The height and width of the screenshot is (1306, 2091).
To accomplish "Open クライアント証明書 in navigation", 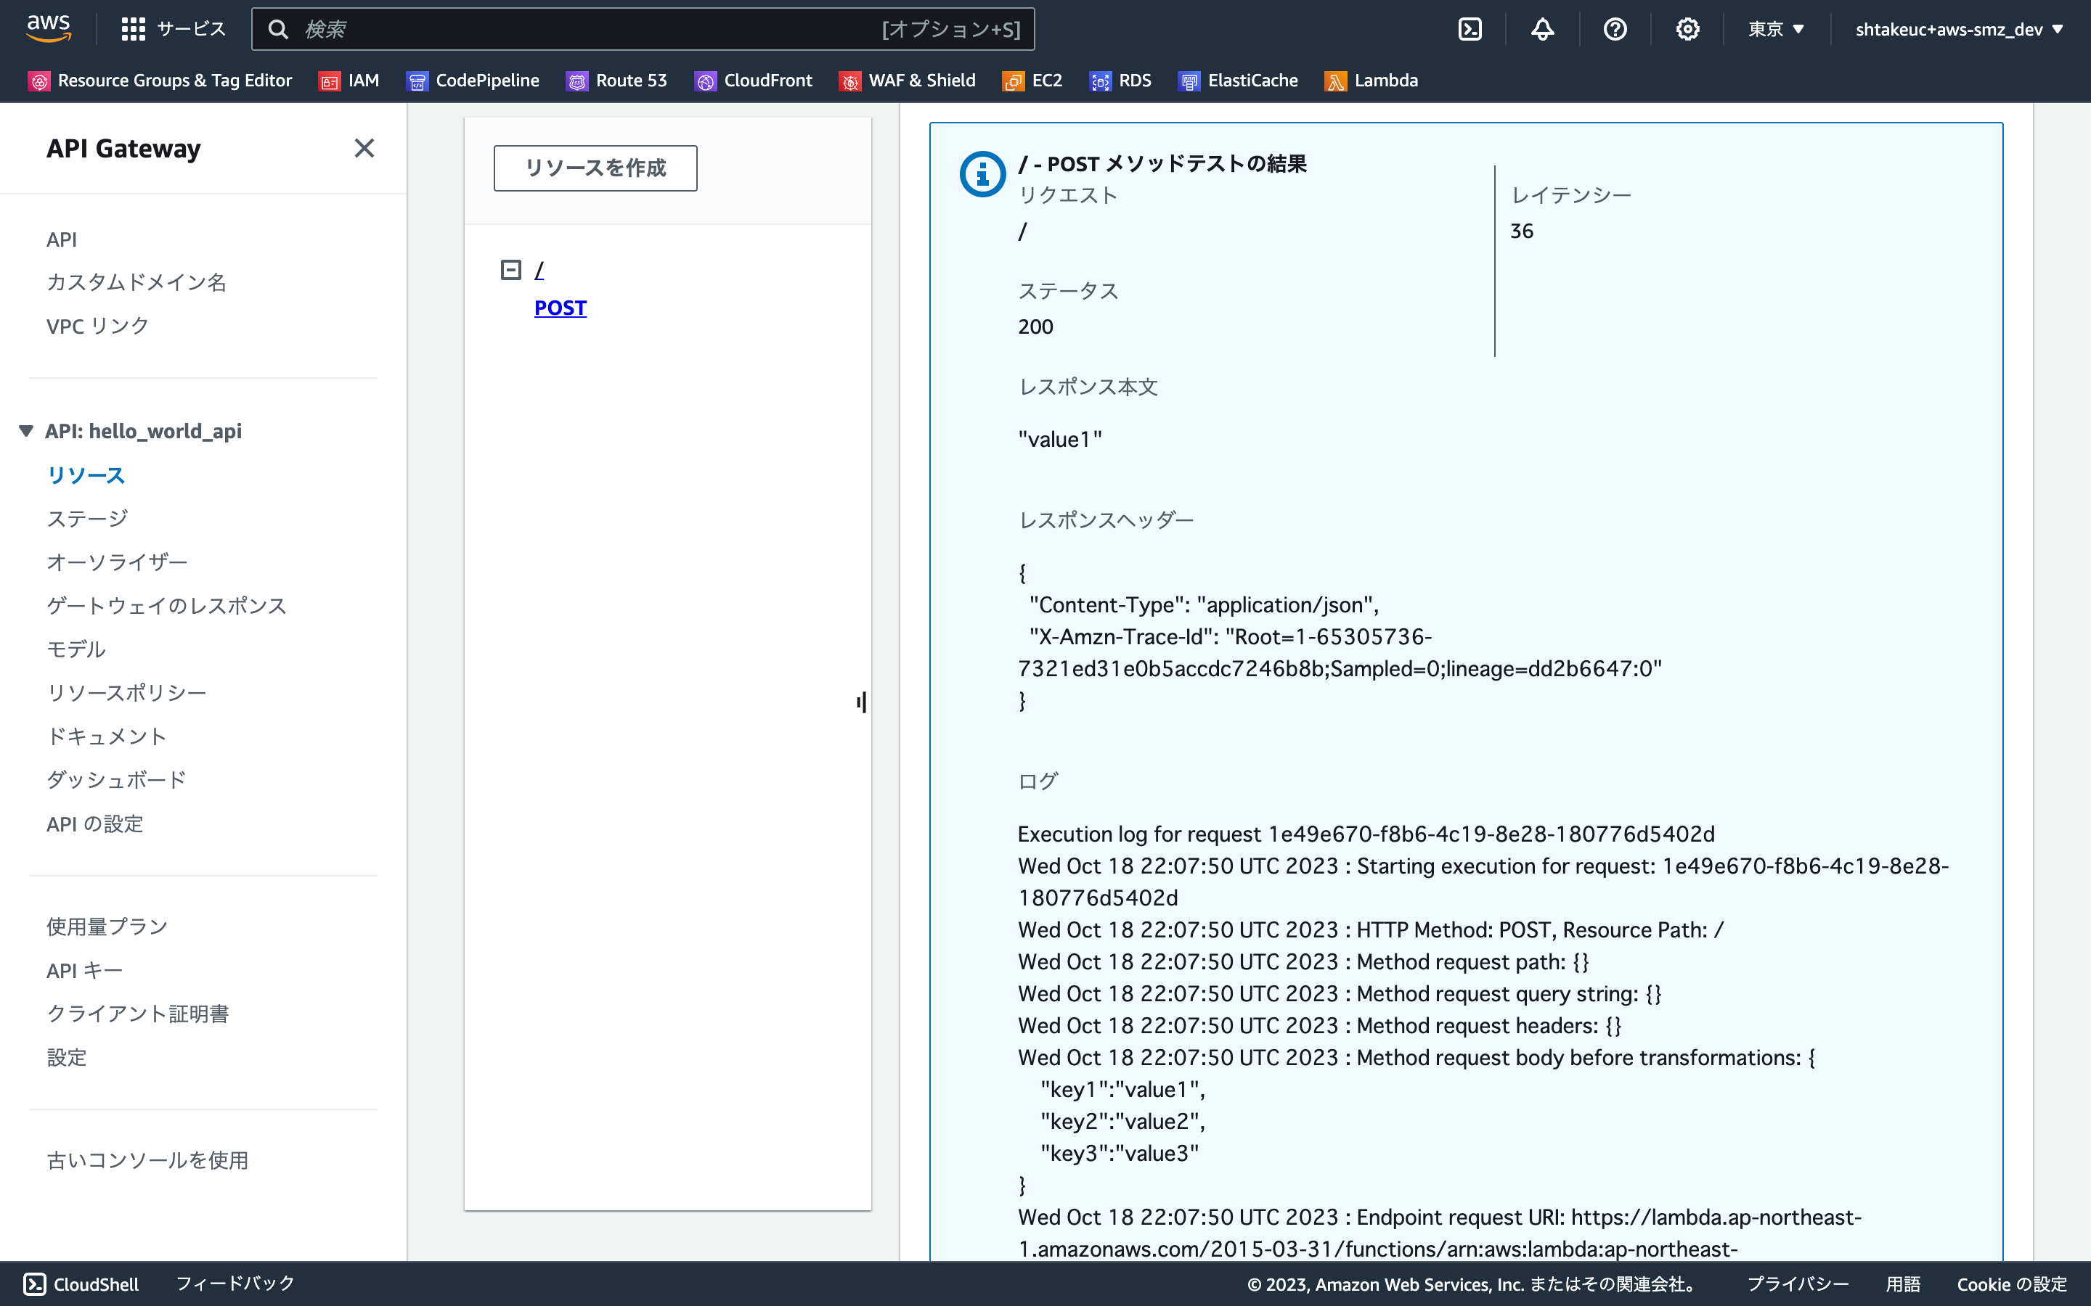I will (x=137, y=1014).
